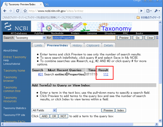This screenshot has width=163, height=127.
Task: Open a new tab with plus icon
Action: click(x=47, y=4)
